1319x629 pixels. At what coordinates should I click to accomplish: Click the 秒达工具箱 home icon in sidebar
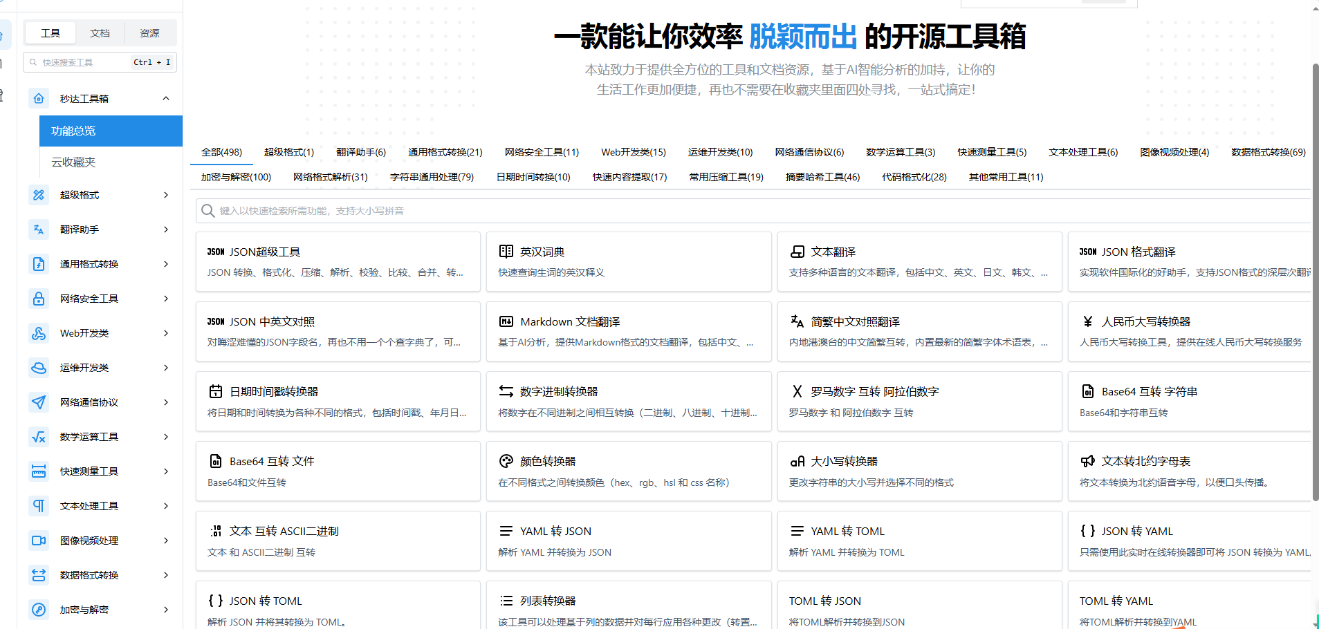pos(39,98)
